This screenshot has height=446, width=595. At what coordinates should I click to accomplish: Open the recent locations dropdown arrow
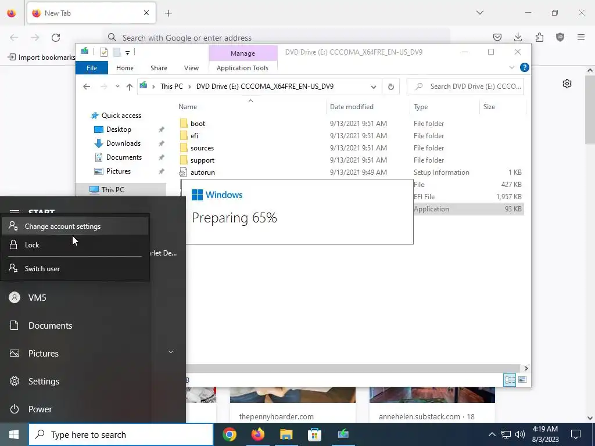point(117,87)
